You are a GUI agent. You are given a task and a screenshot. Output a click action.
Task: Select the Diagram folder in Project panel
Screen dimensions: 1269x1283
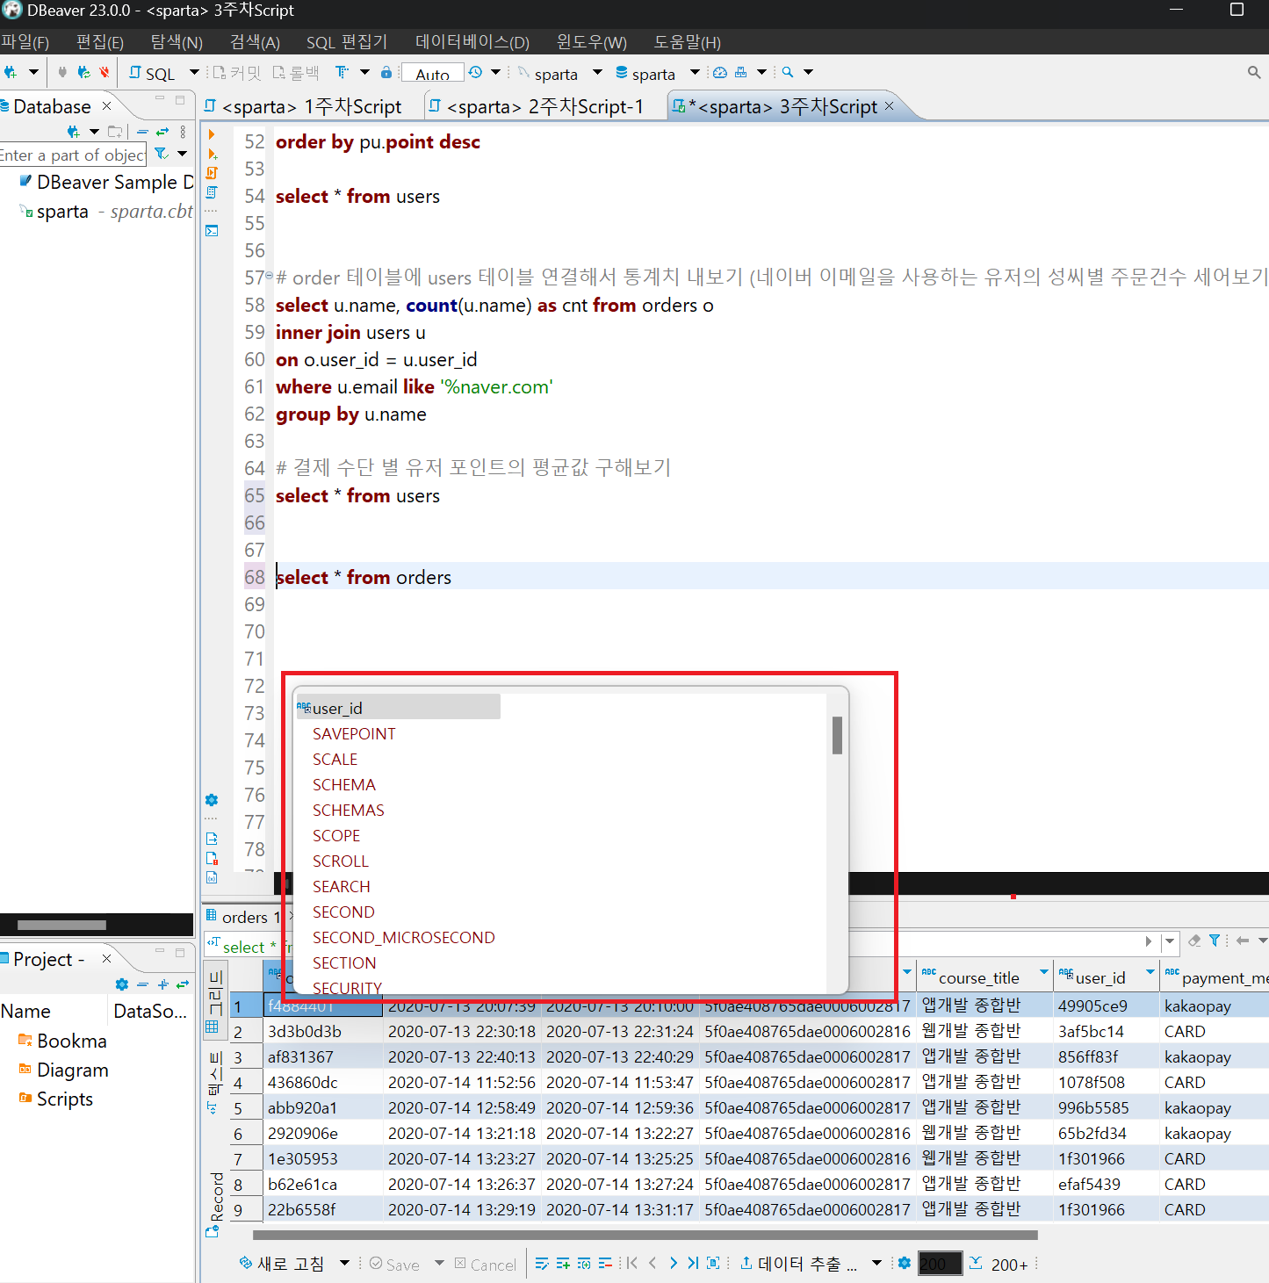pyautogui.click(x=63, y=1070)
